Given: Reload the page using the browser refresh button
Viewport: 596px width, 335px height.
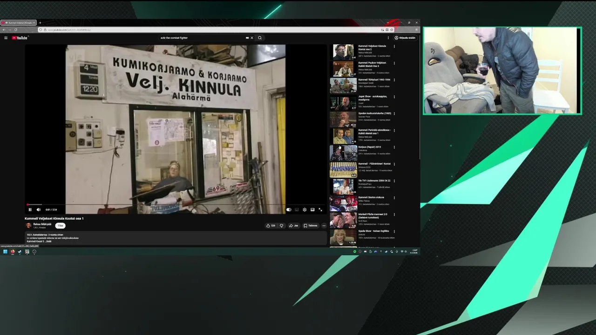Looking at the screenshot, I should tap(15, 30).
